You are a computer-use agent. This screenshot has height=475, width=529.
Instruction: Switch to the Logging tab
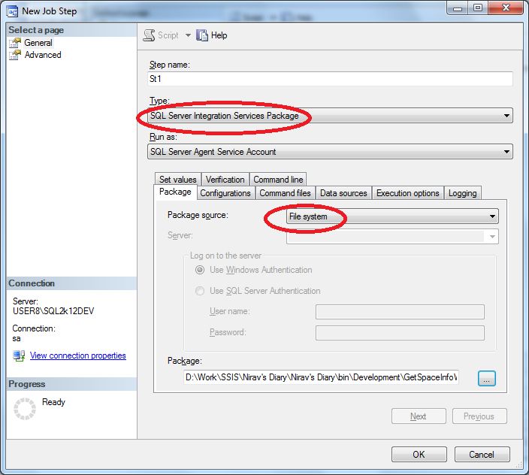tap(463, 193)
